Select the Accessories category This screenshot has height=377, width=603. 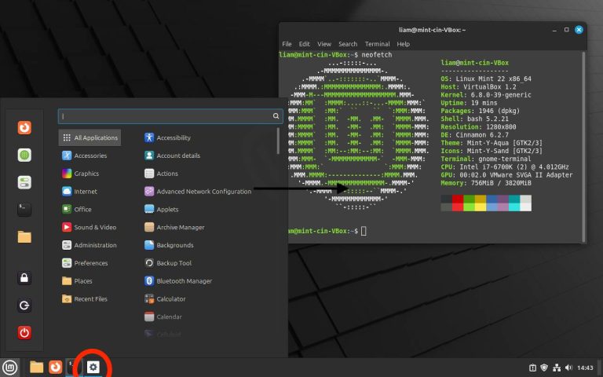84,156
